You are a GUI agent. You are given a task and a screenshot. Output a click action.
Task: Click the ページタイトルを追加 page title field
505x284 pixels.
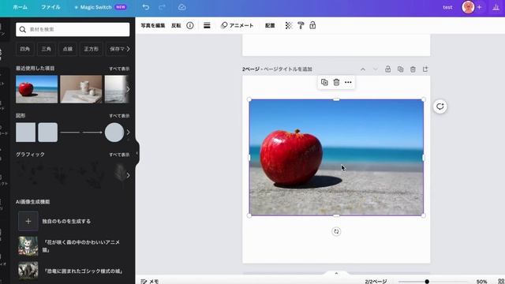coord(288,69)
